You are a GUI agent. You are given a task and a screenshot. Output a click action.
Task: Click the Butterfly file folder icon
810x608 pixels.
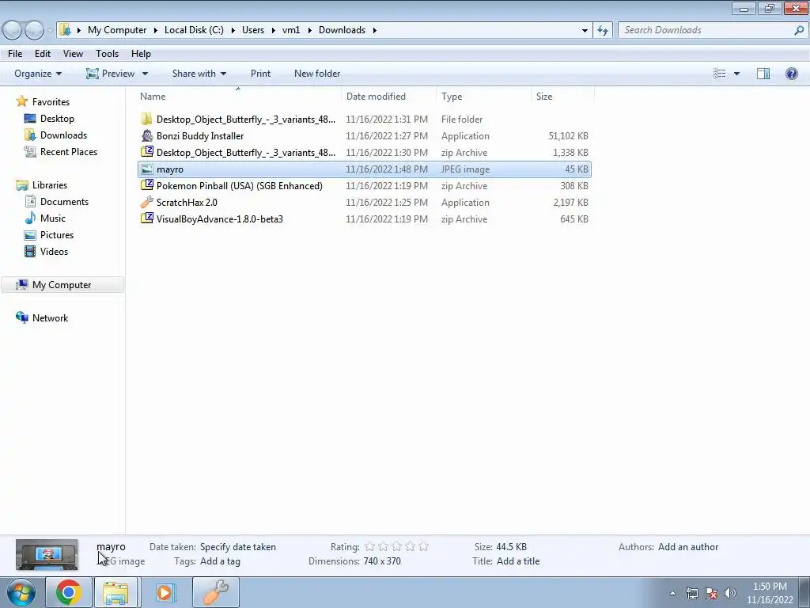(146, 120)
